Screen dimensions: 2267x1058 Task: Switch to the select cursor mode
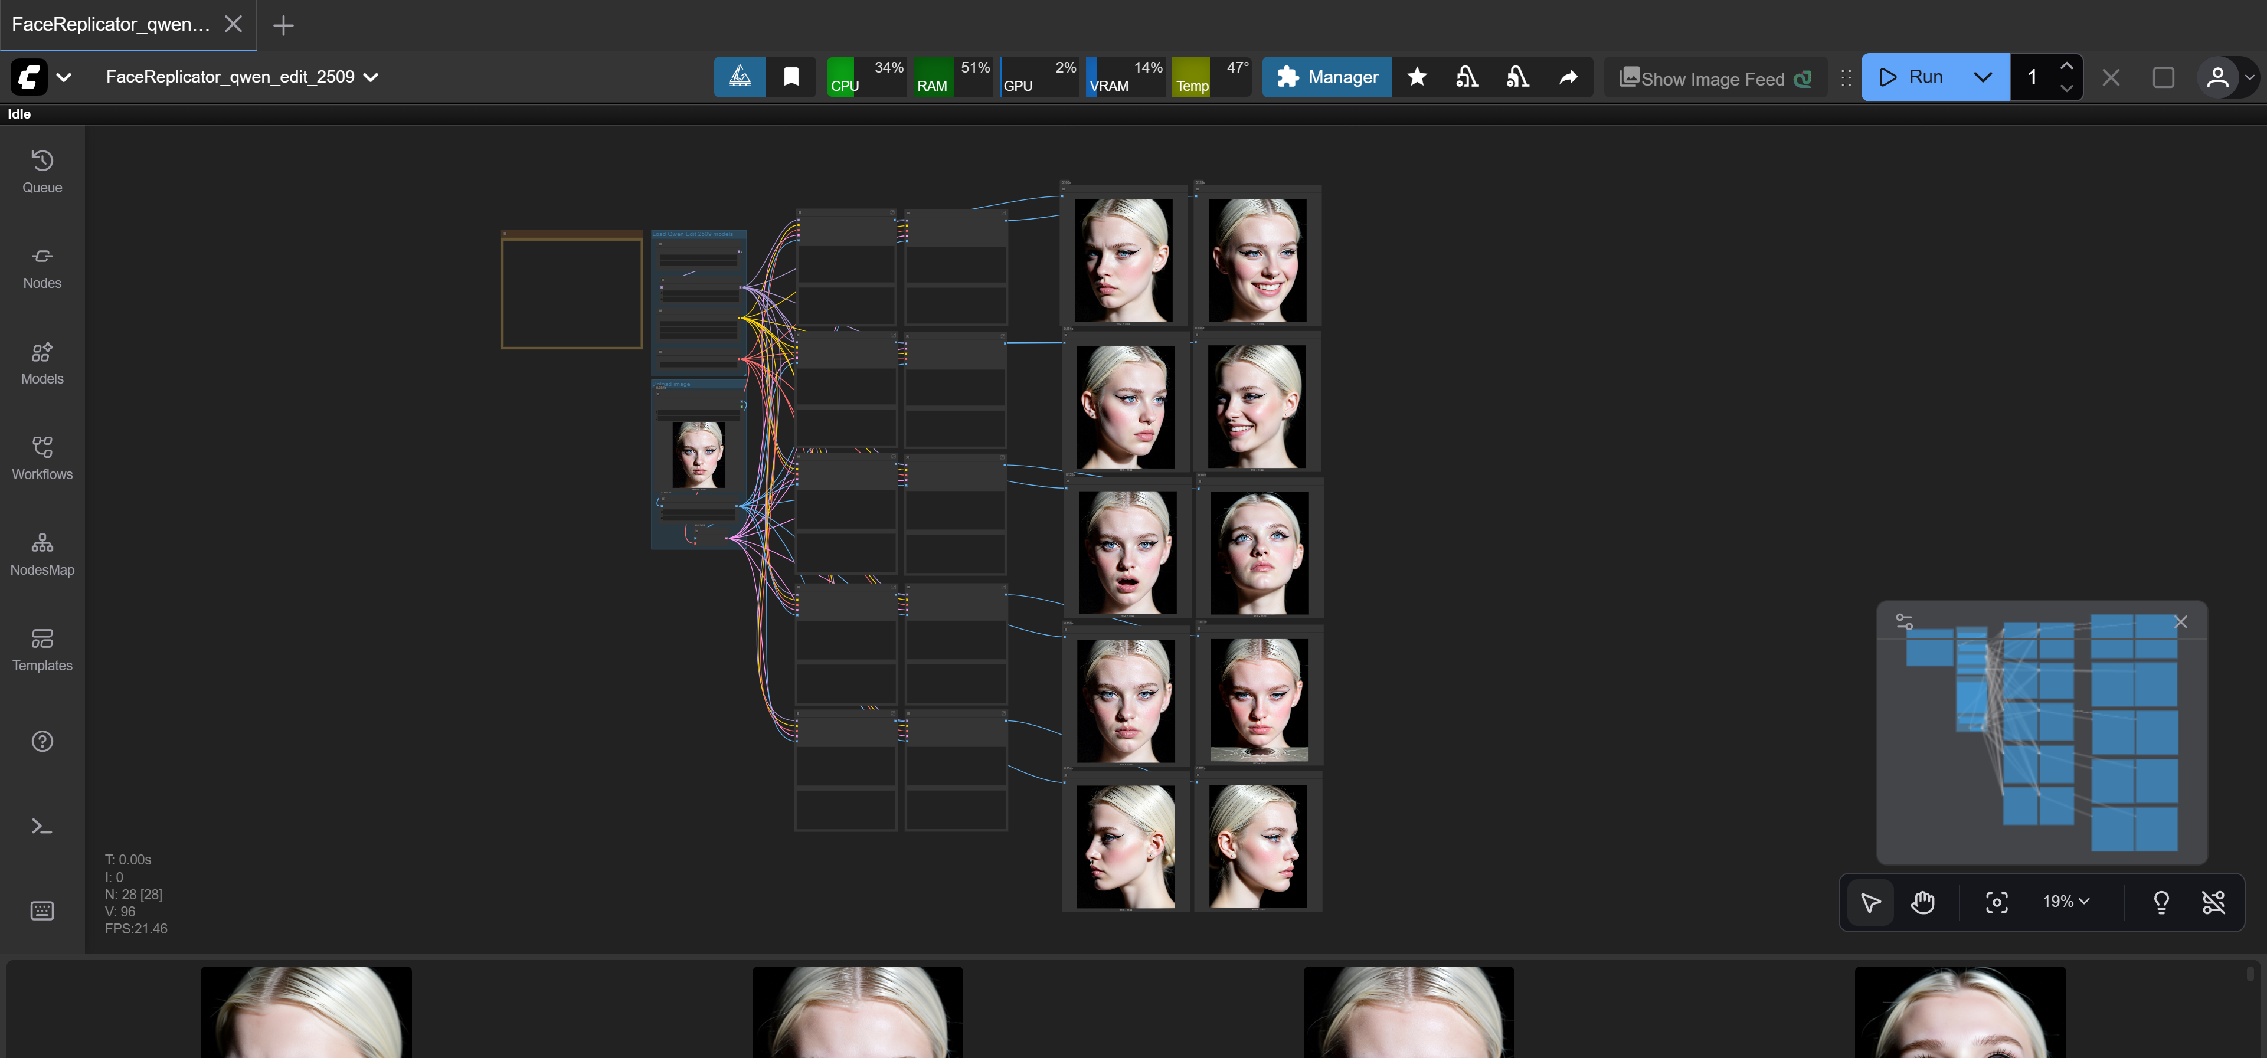click(x=1871, y=901)
